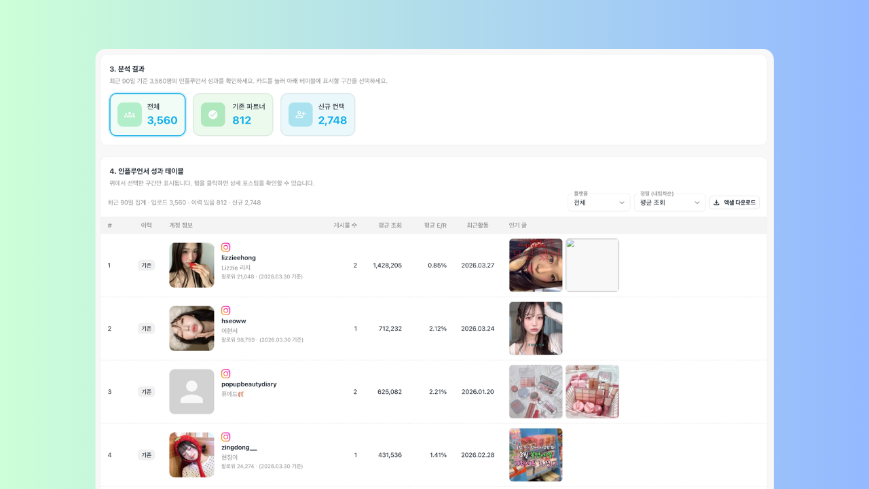The image size is (869, 489).
Task: Select the zingdong__ account name
Action: click(239, 447)
